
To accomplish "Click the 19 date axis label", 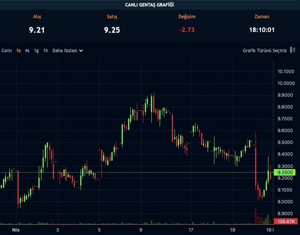I will pyautogui.click(x=232, y=230).
